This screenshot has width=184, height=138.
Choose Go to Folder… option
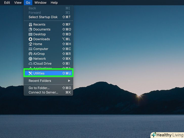[x=48, y=88]
